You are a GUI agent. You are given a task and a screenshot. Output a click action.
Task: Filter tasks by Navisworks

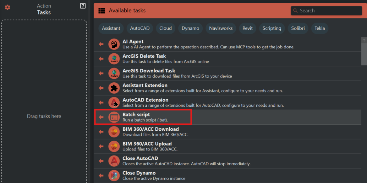[221, 28]
